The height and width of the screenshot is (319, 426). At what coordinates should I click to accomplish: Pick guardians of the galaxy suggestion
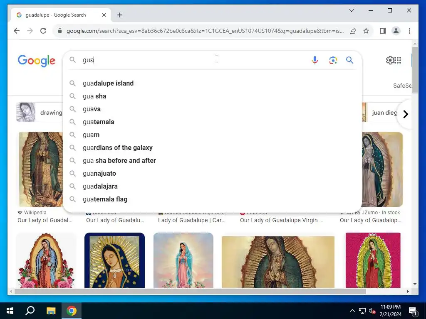click(213, 147)
